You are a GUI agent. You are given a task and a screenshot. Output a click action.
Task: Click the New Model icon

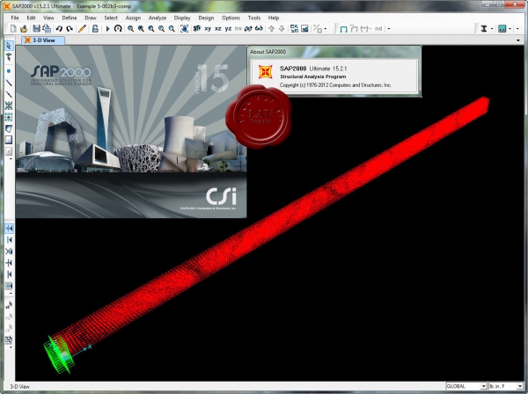coord(13,29)
